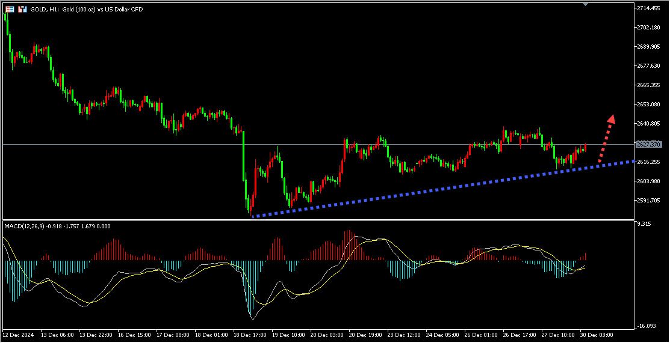Click the current price tag 2627.370
Screen dimensions: 670x343
650,145
